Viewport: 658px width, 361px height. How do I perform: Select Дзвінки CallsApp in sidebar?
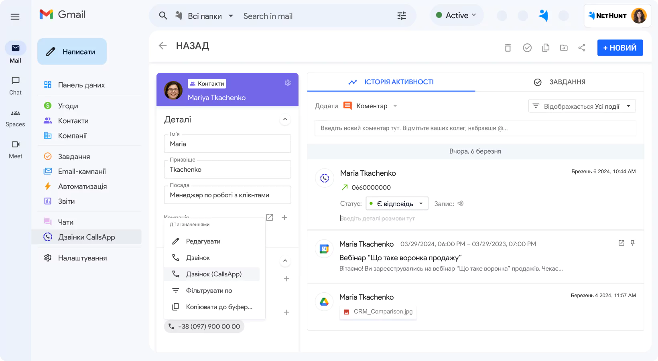click(x=87, y=237)
